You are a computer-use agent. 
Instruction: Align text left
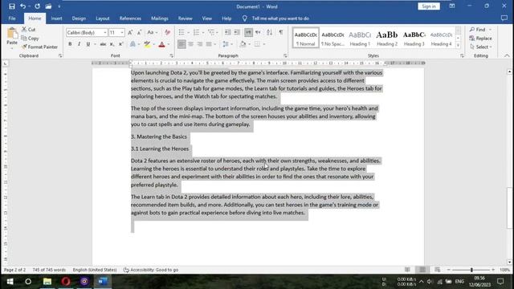click(x=182, y=44)
